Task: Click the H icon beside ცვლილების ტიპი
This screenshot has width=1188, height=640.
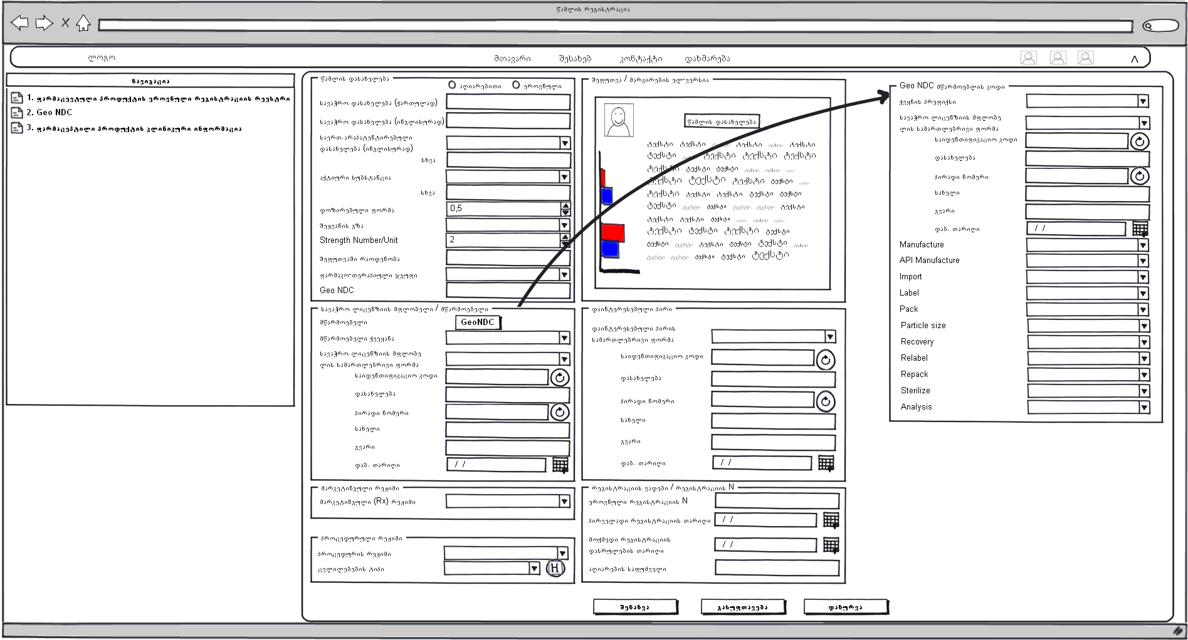Action: tap(555, 568)
